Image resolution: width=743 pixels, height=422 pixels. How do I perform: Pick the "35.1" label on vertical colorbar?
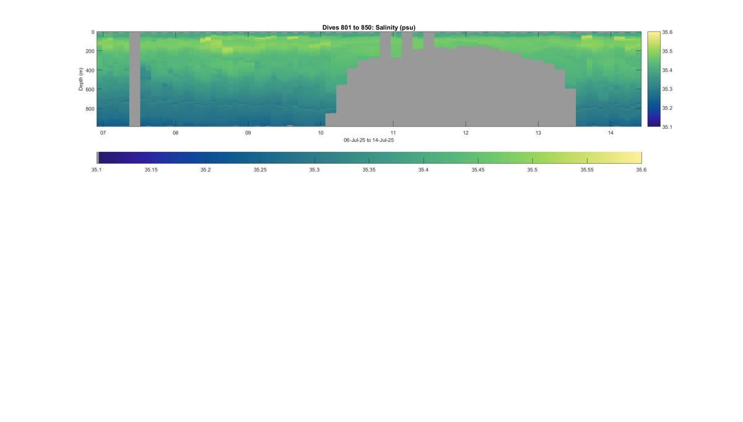click(667, 126)
